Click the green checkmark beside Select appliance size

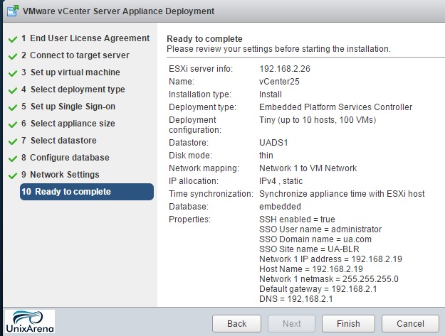[13, 124]
